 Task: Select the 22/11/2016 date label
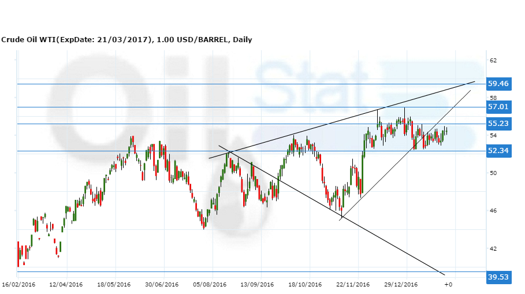point(353,285)
